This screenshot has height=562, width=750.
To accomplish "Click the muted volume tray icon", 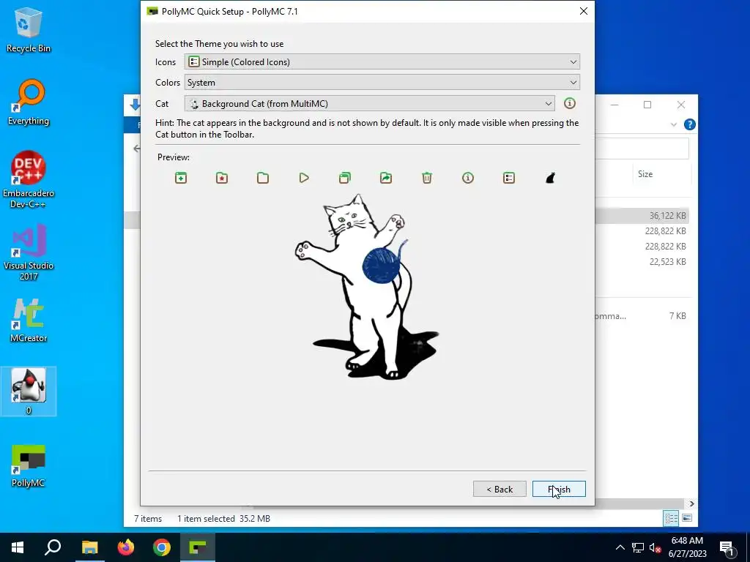I will pos(656,547).
